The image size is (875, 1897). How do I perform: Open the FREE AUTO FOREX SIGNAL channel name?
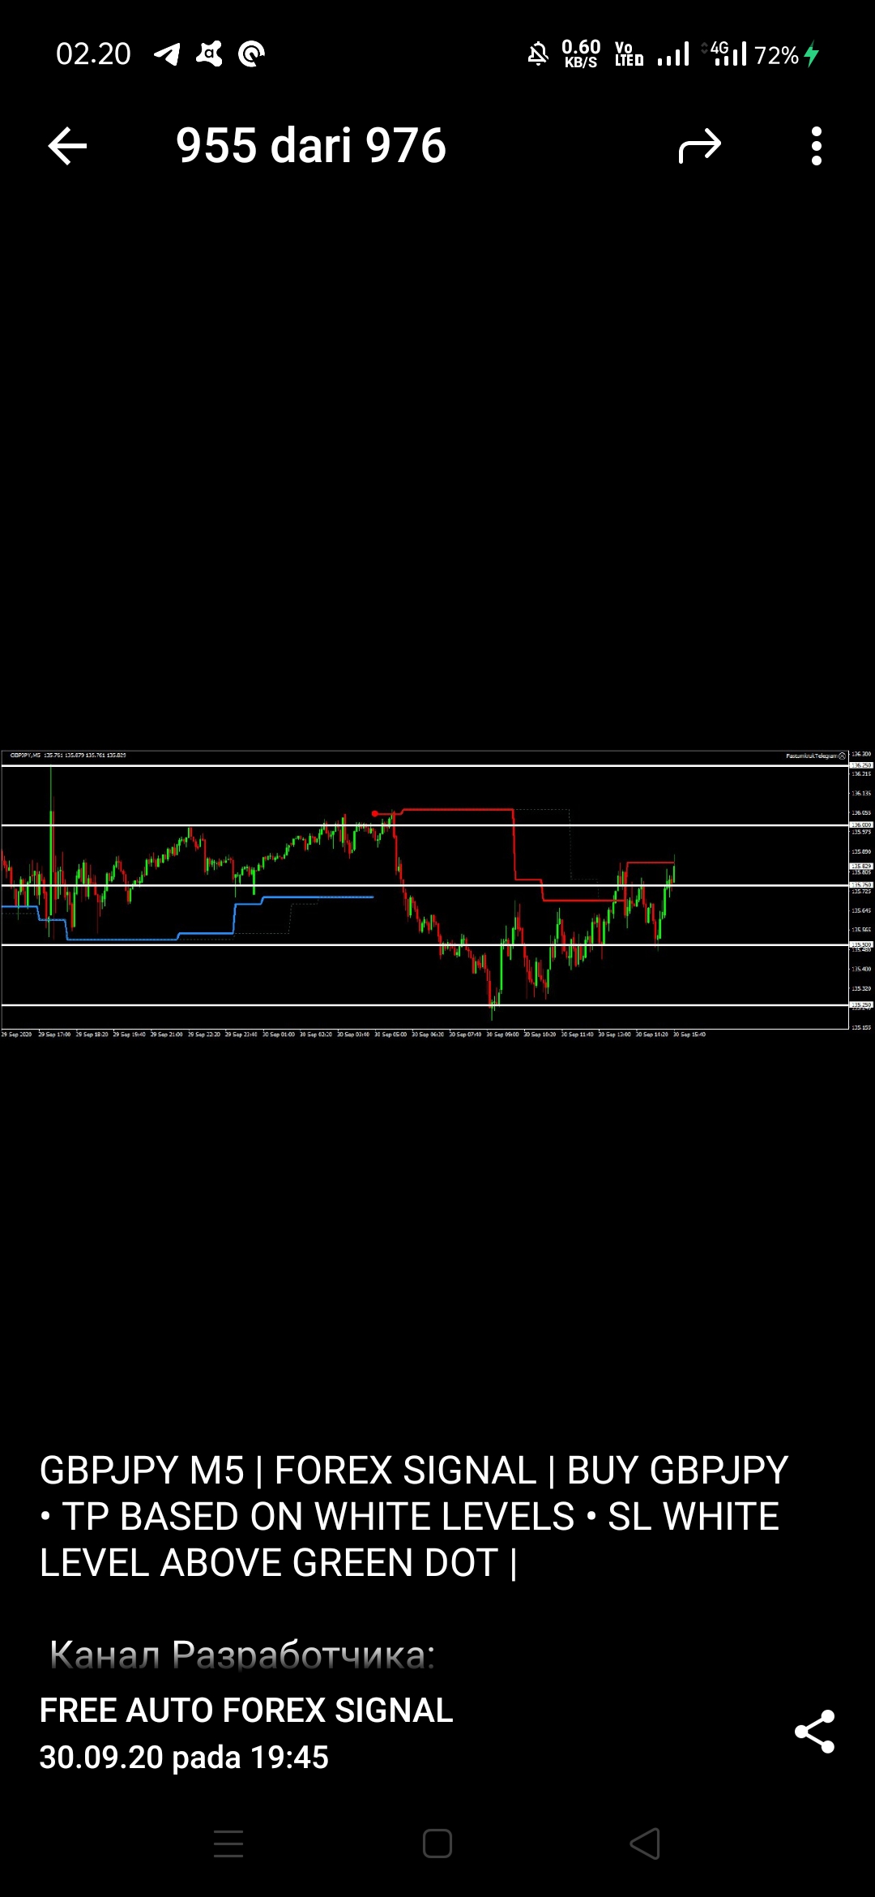point(246,1711)
